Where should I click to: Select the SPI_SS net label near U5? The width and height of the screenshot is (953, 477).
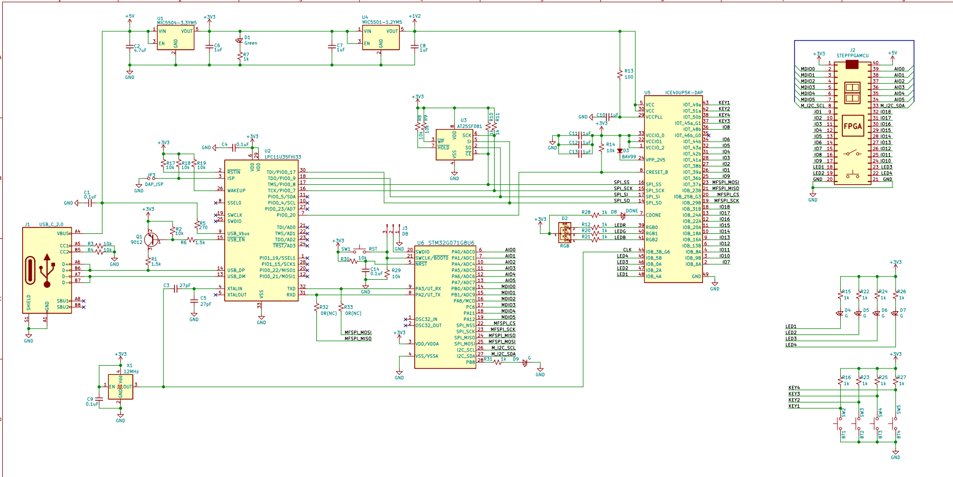coord(621,183)
